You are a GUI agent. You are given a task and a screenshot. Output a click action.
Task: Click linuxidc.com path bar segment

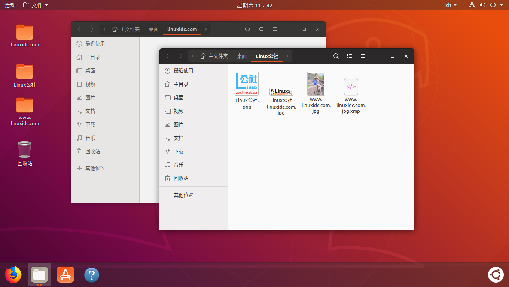[x=182, y=29]
